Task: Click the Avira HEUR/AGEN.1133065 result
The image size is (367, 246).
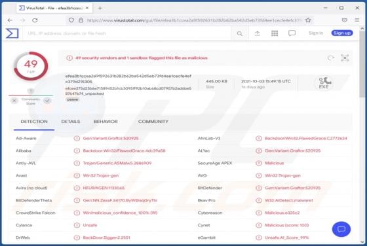Action: tap(104, 188)
